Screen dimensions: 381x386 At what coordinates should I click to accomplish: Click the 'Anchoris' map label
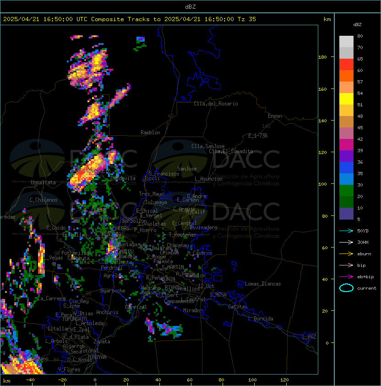(107, 312)
